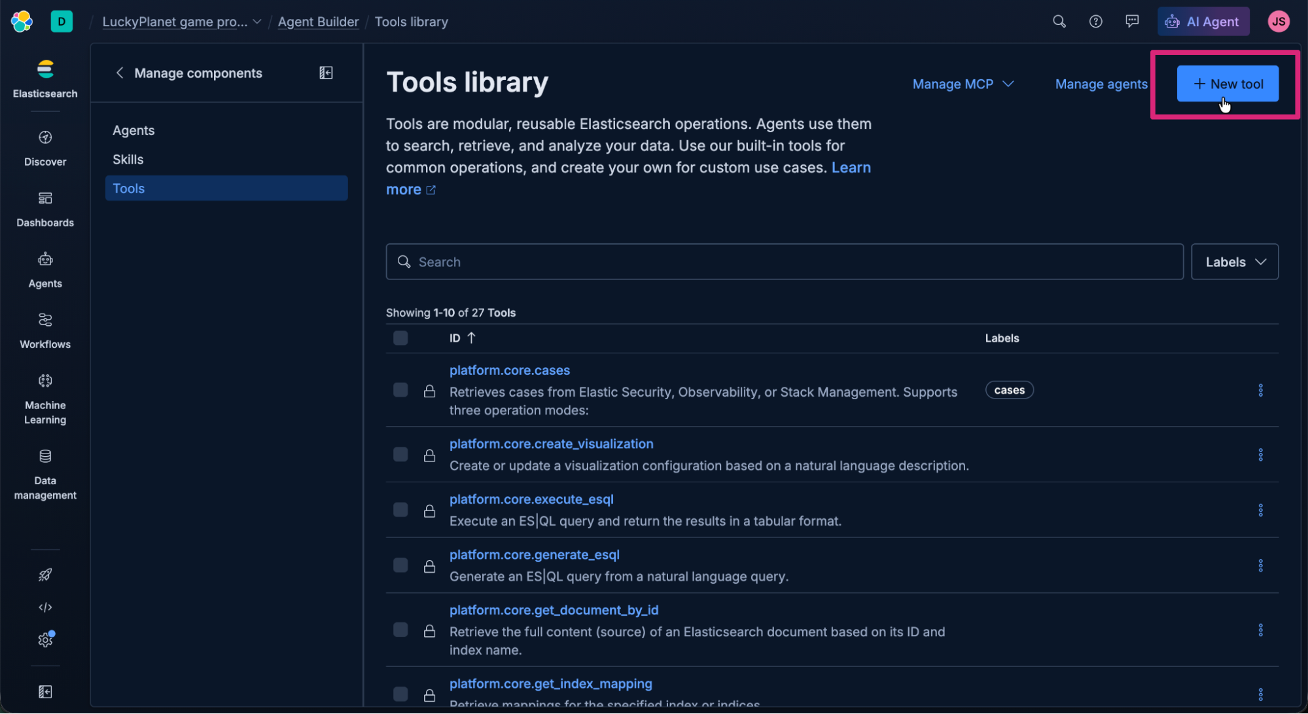
Task: Open the platform.core.cases tool
Action: pos(509,370)
